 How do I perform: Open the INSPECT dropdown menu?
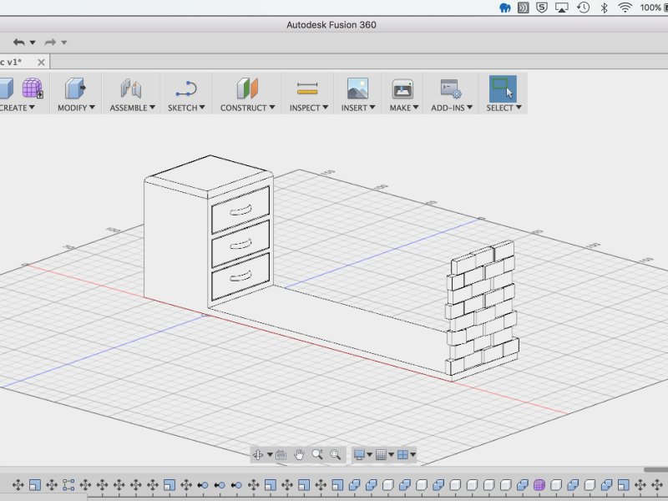click(308, 108)
